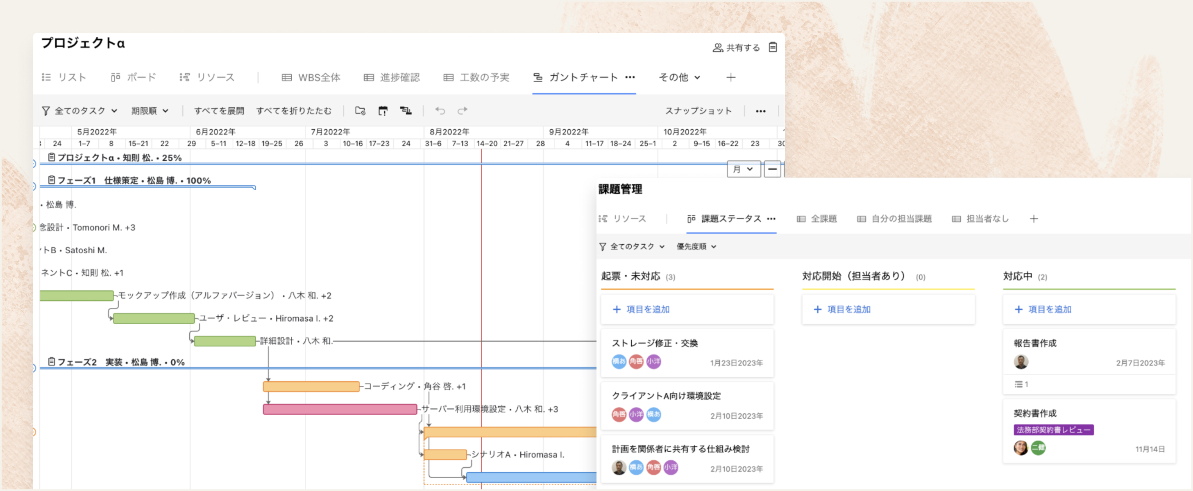Open the 全てのタスク filter in Gantt toolbar
Viewport: 1193px width, 491px height.
[x=79, y=111]
